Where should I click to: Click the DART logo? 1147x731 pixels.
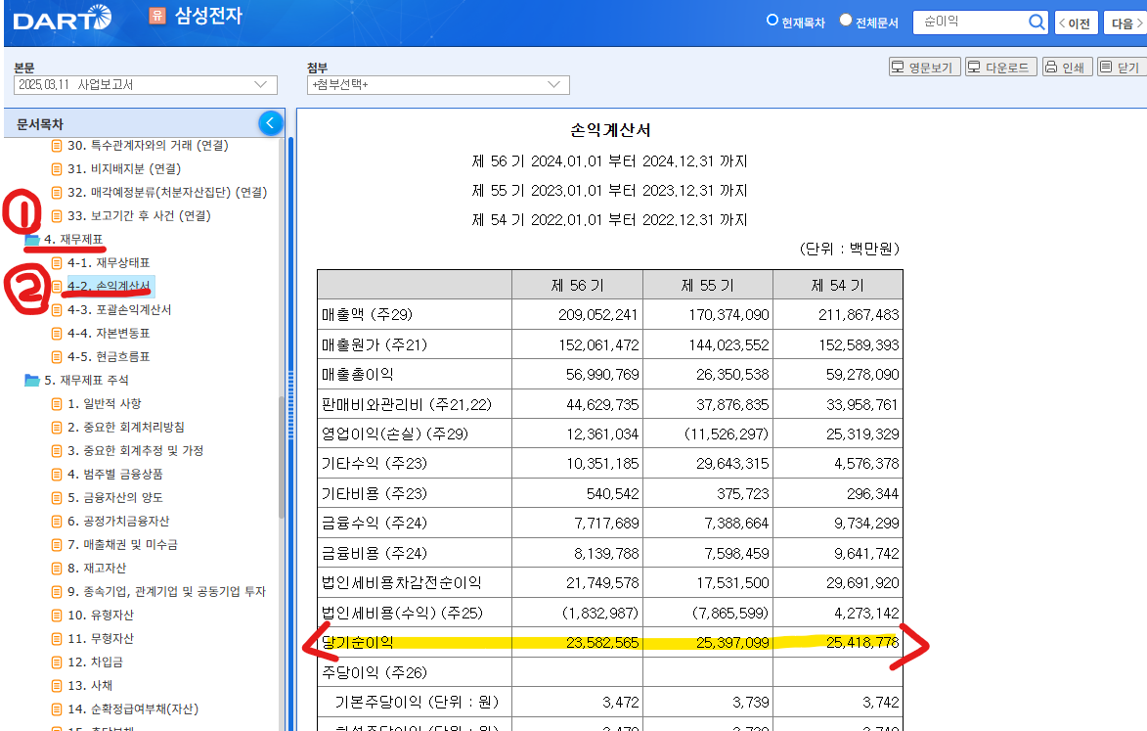click(x=61, y=18)
